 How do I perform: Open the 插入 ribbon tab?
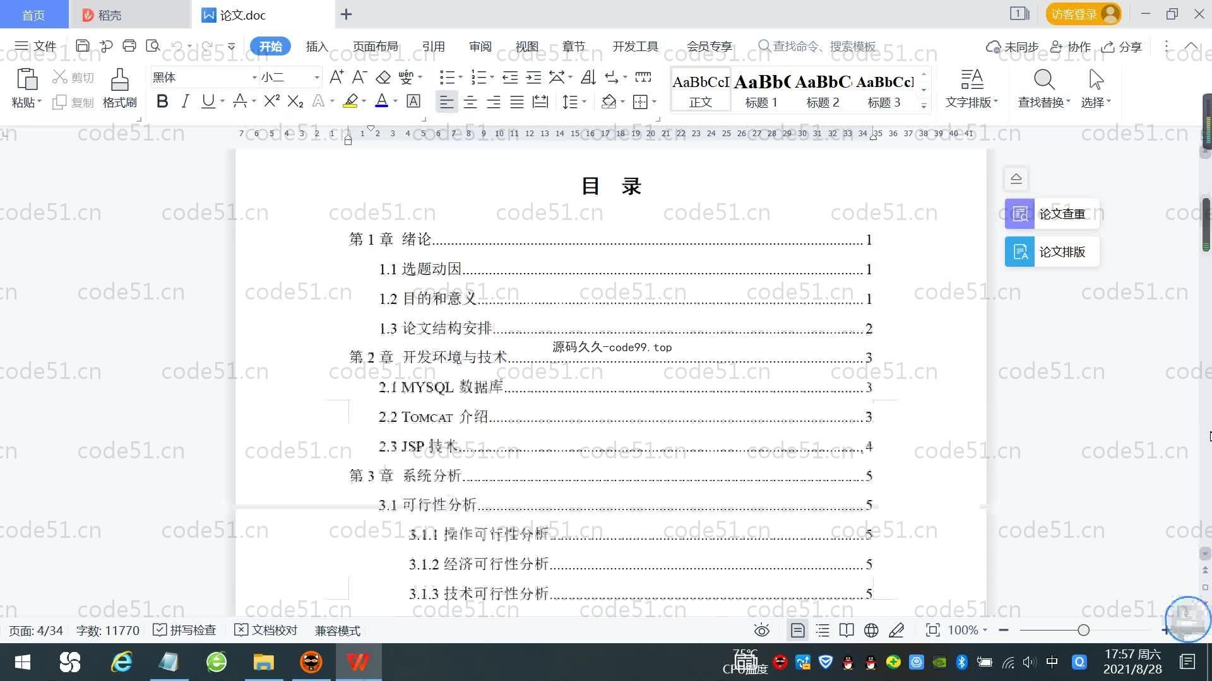[317, 46]
